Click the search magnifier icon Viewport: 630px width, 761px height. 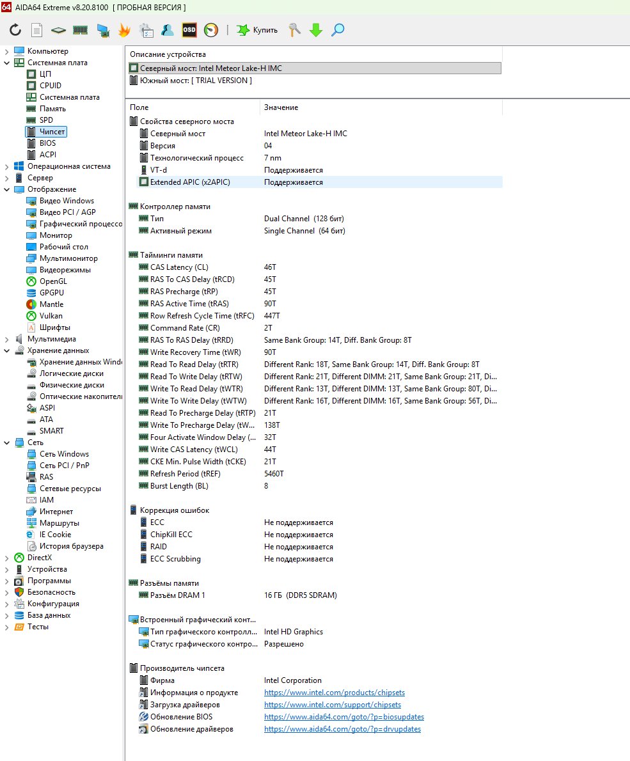coord(338,30)
